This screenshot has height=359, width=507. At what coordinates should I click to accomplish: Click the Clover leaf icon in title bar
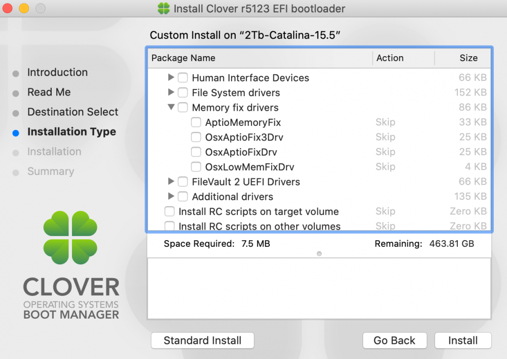tap(164, 9)
